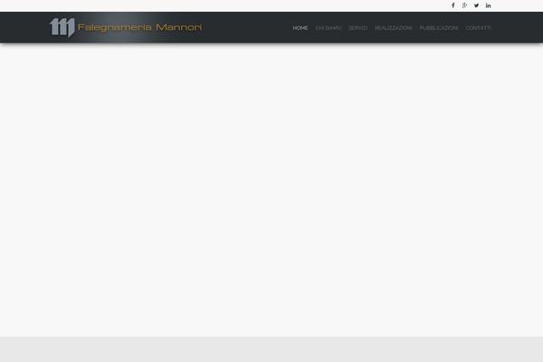
Task: Open the Chi Siamo menu item
Action: [329, 28]
